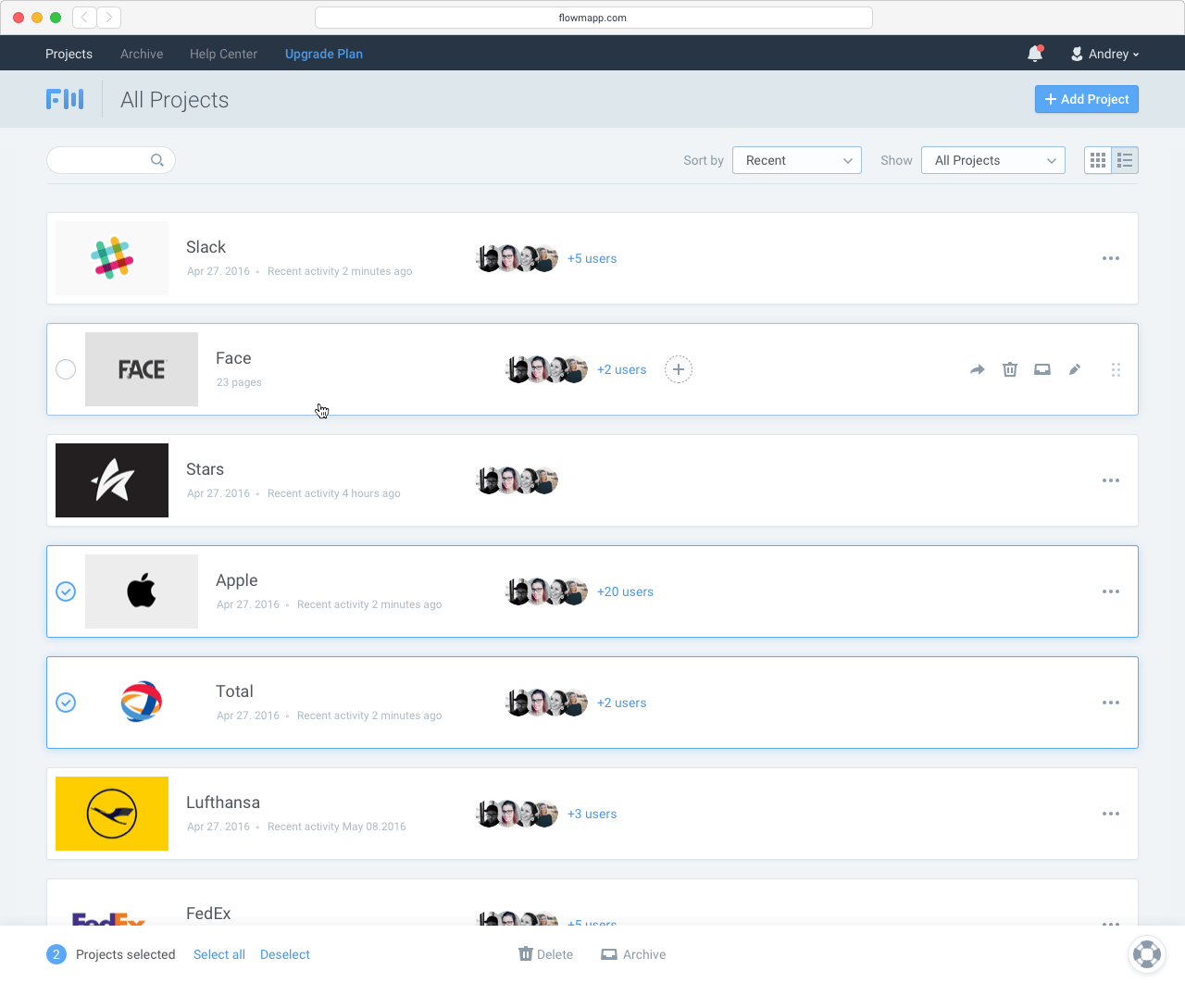
Task: Click the FlowMapp logo icon
Action: coord(65,99)
